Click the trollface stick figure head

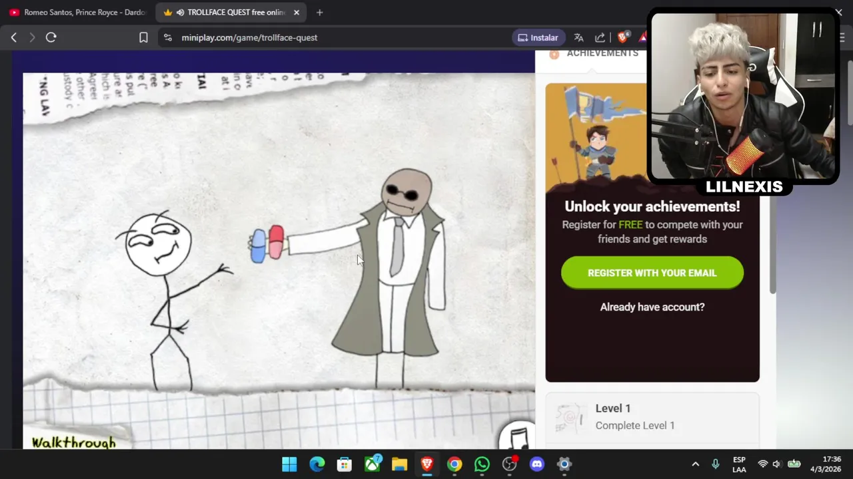click(x=158, y=243)
